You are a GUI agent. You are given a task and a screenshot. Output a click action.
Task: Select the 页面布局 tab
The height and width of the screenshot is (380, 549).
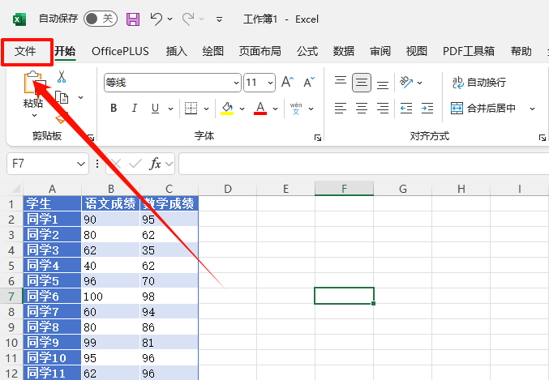259,51
